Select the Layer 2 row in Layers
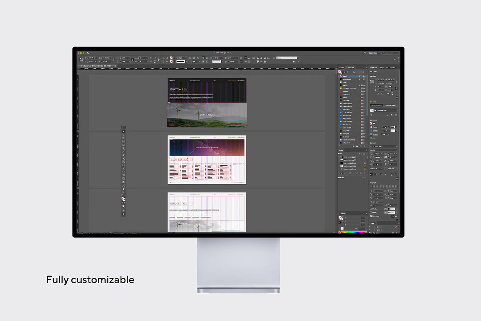The image size is (481, 321). pyautogui.click(x=384, y=227)
